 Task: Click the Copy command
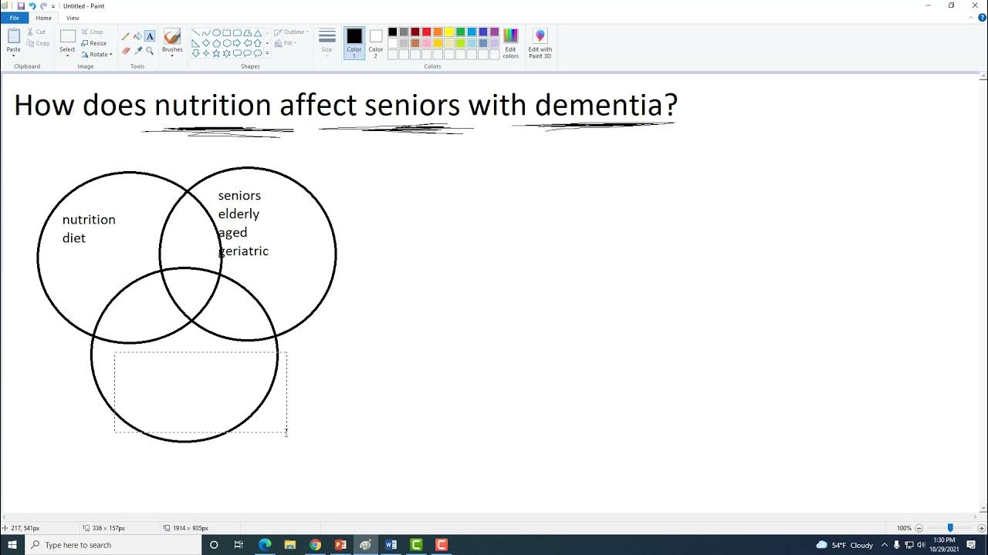38,43
